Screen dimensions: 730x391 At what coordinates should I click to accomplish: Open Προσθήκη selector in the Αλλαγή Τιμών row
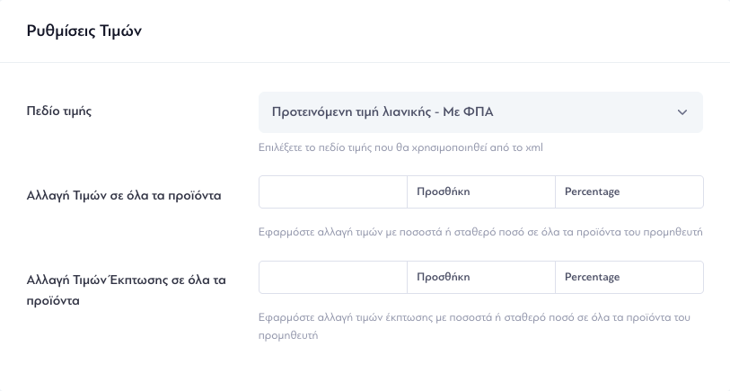[x=481, y=192]
